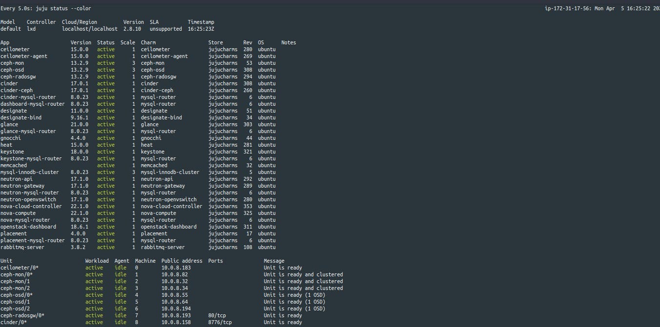The image size is (660, 327).
Task: Select unit 'ceph-mon/0*'
Action: point(17,274)
